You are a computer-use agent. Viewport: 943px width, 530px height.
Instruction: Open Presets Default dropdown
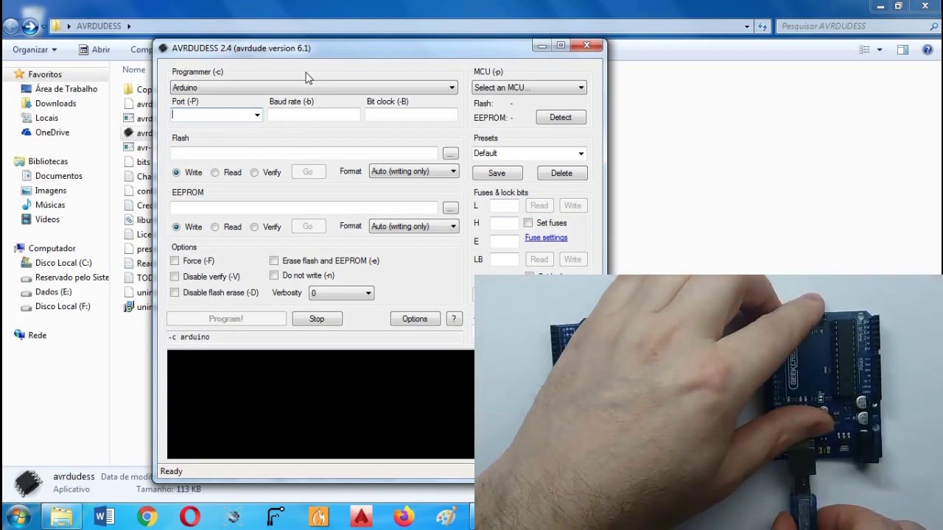pyautogui.click(x=529, y=153)
